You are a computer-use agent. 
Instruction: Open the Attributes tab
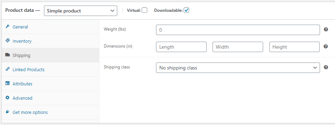[x=50, y=84]
